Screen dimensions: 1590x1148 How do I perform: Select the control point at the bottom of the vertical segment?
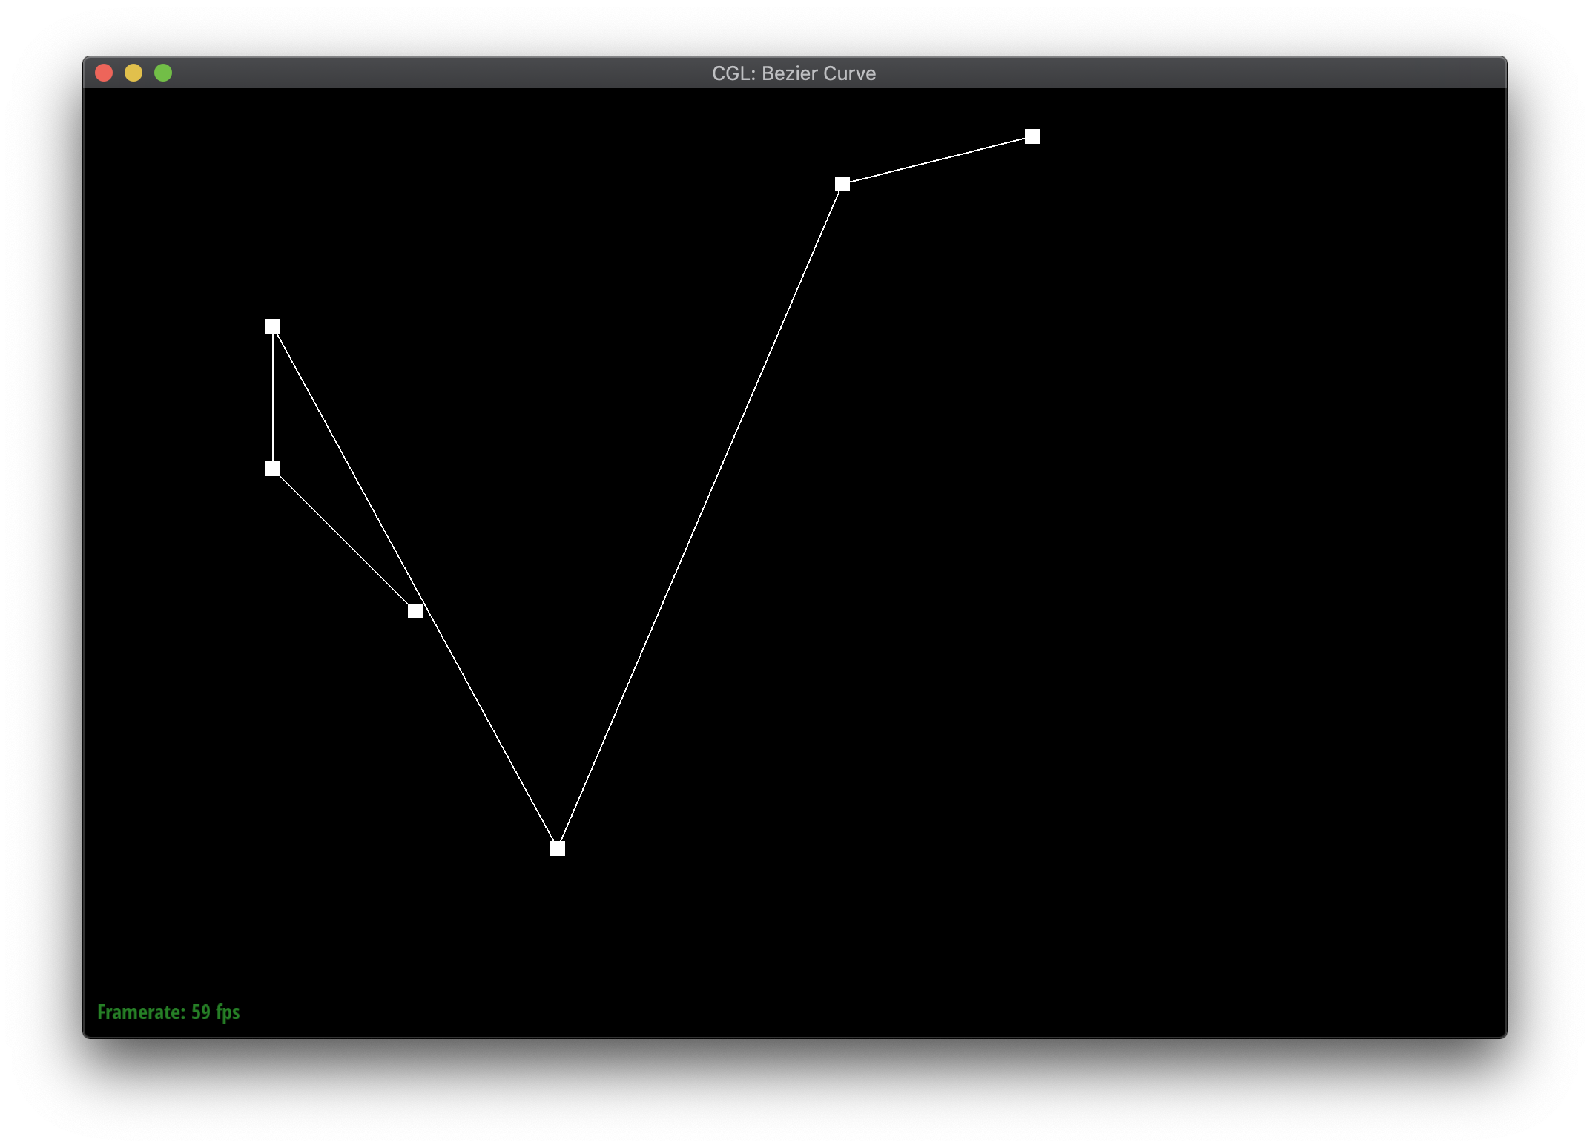coord(272,469)
